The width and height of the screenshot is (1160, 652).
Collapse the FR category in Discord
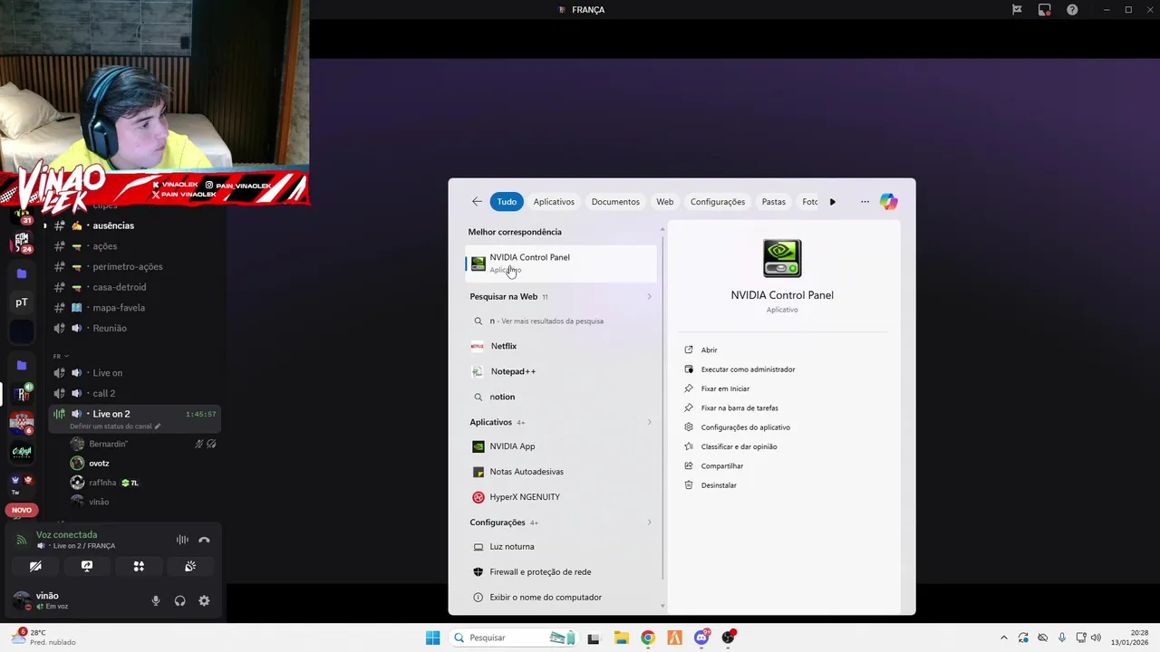click(61, 357)
